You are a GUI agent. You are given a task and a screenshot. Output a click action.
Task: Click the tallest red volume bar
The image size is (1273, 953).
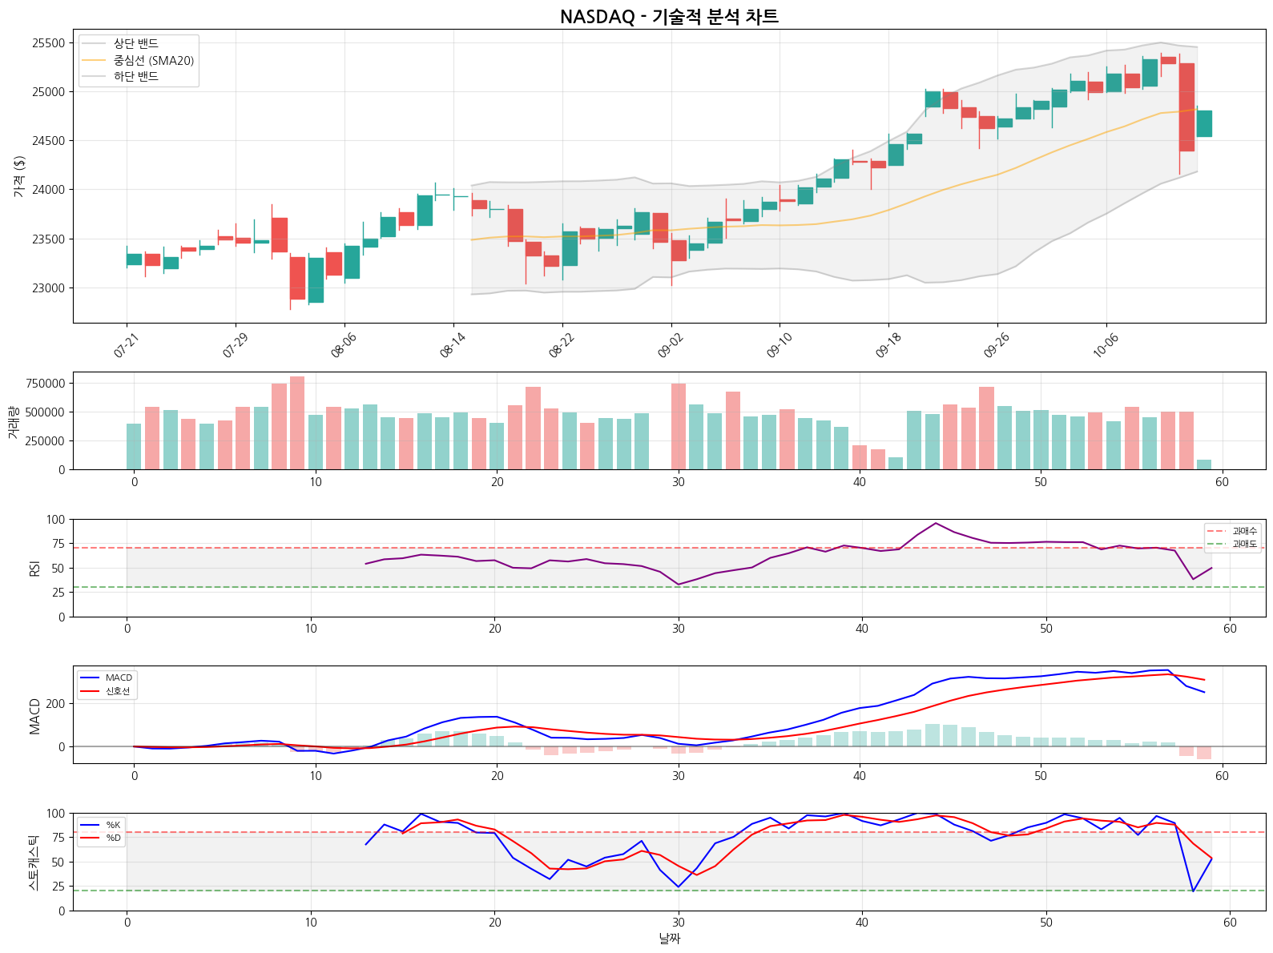click(297, 423)
